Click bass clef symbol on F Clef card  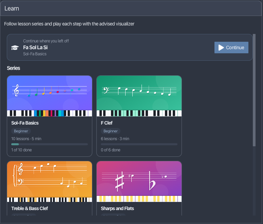click(x=106, y=90)
